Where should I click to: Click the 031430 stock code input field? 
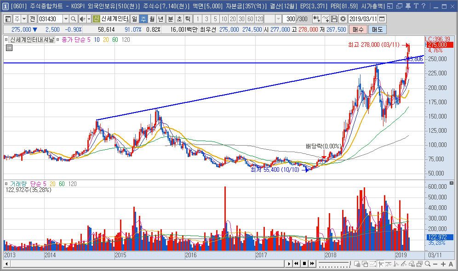(x=50, y=19)
